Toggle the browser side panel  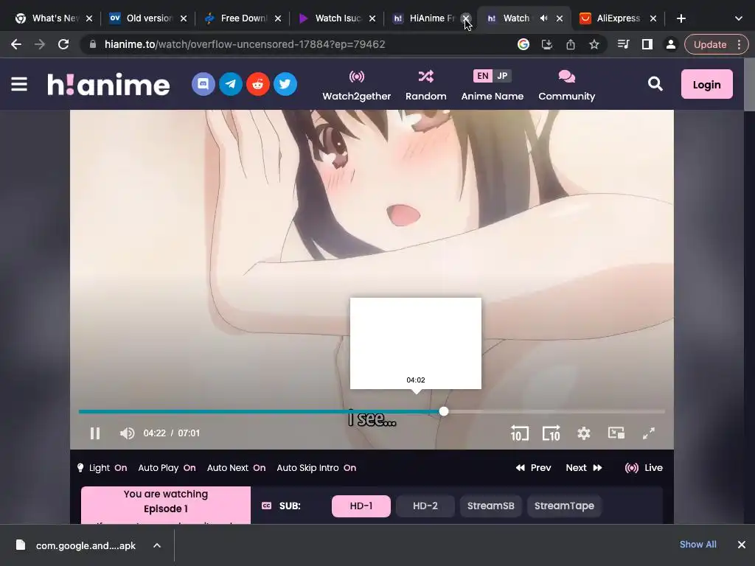pyautogui.click(x=647, y=44)
